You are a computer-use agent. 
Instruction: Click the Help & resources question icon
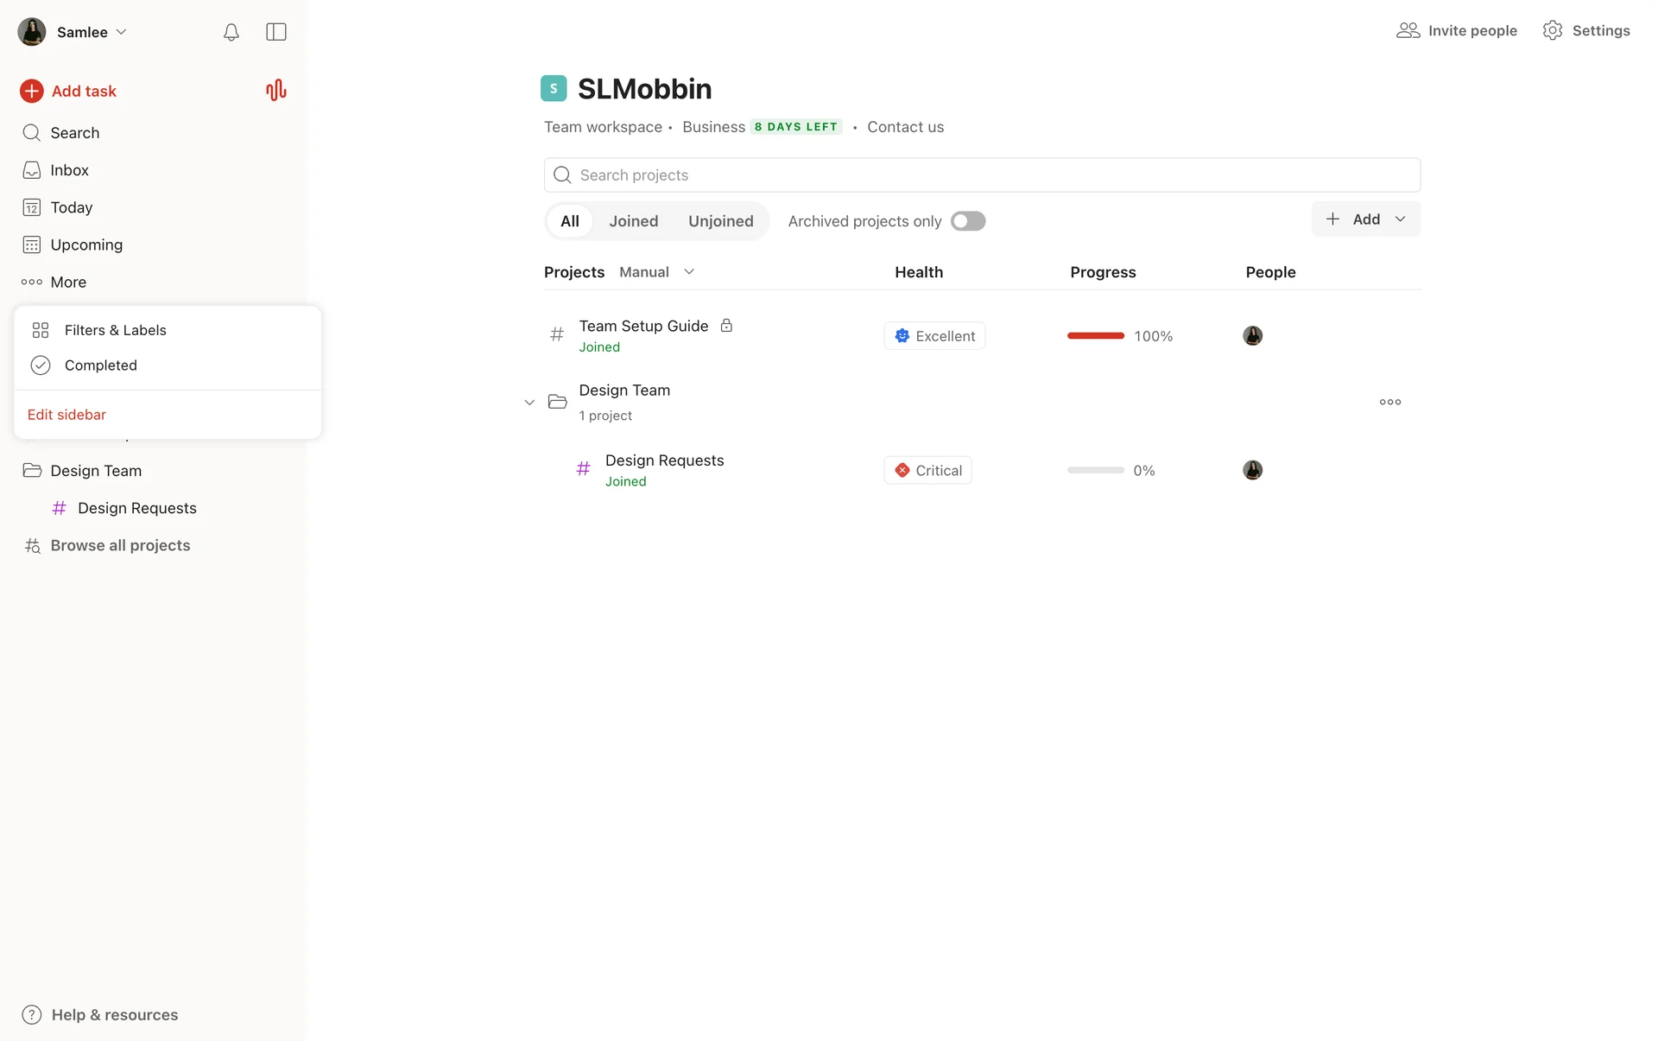tap(32, 1014)
